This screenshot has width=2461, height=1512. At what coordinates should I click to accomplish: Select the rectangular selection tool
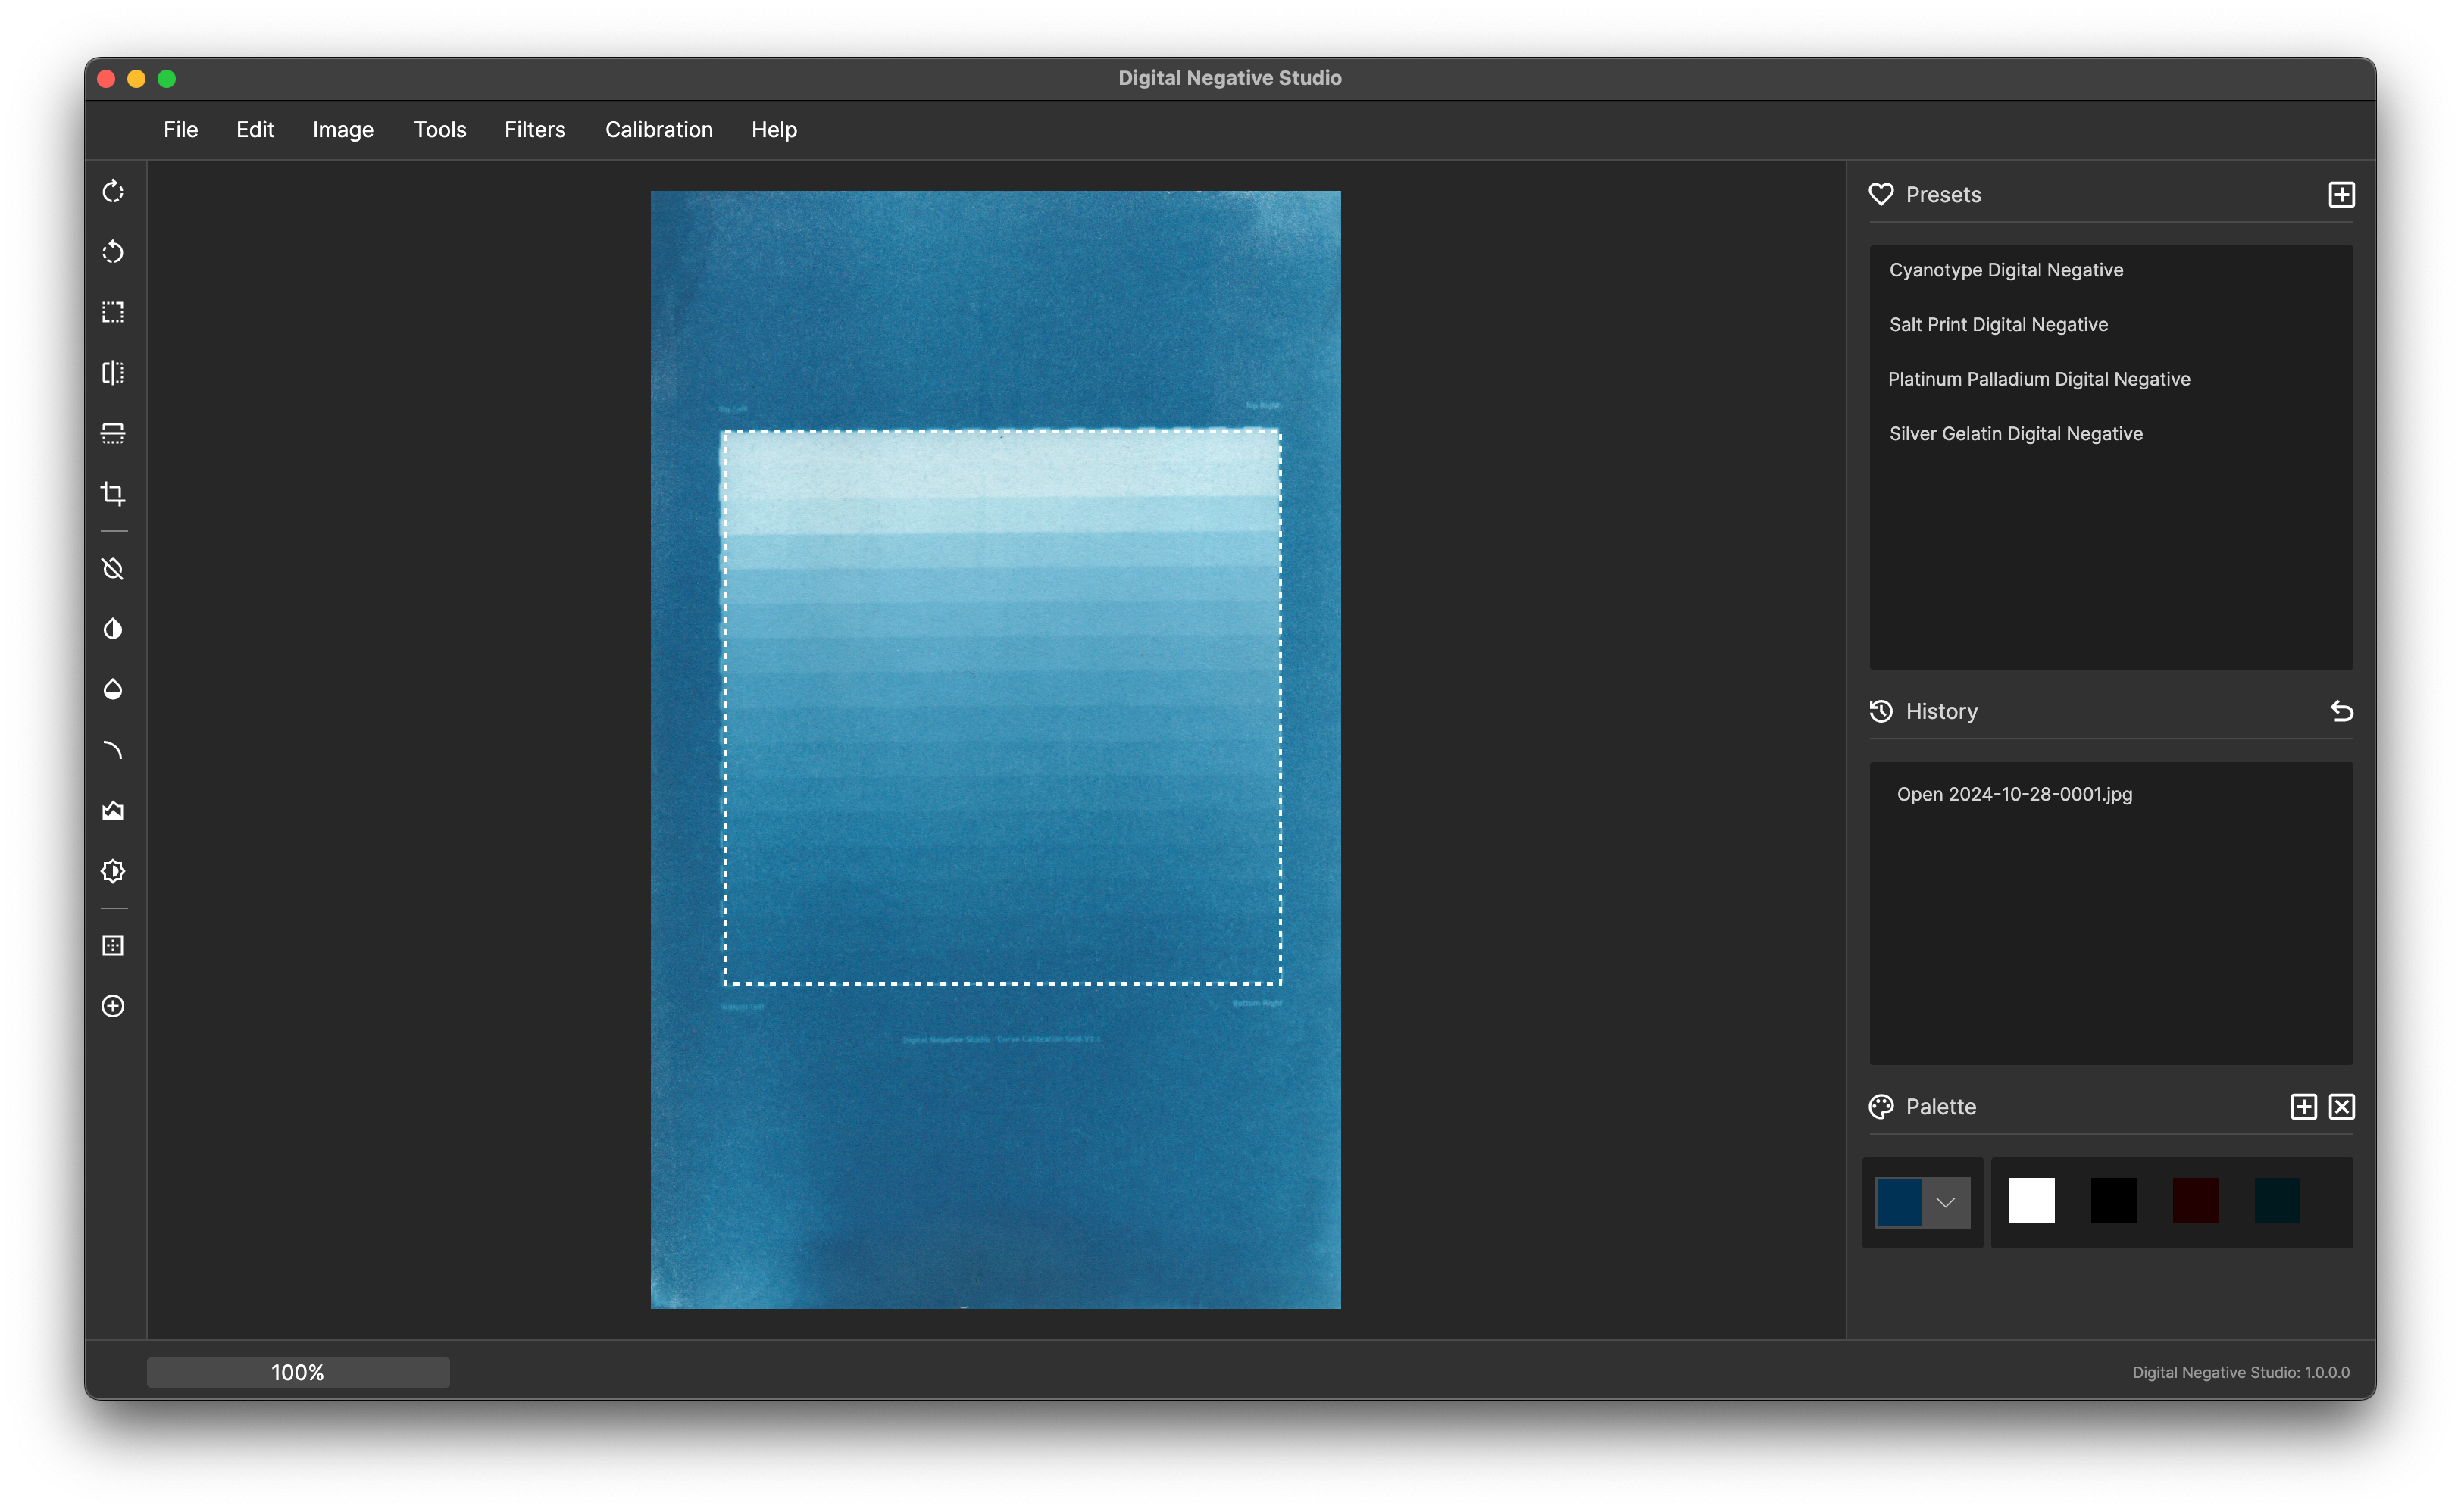pos(113,312)
